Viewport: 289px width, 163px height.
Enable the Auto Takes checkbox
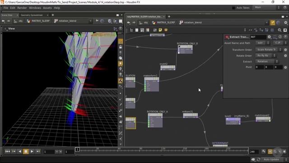tap(233, 8)
